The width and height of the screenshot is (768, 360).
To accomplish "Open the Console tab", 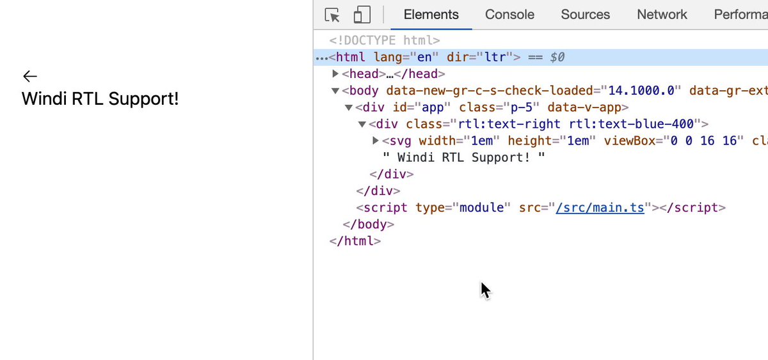I will click(x=509, y=15).
